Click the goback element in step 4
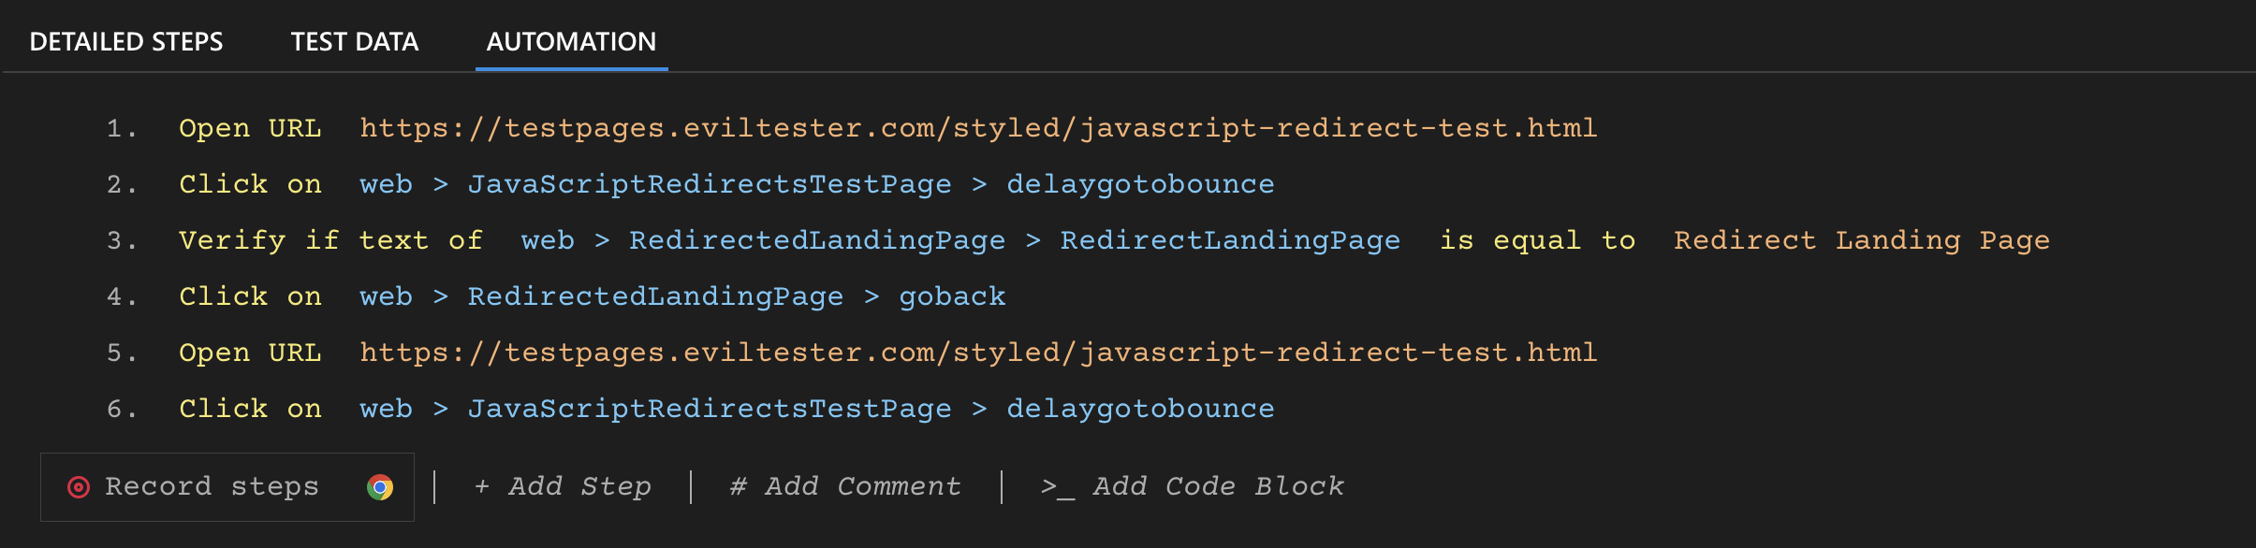The image size is (2256, 548). (952, 296)
